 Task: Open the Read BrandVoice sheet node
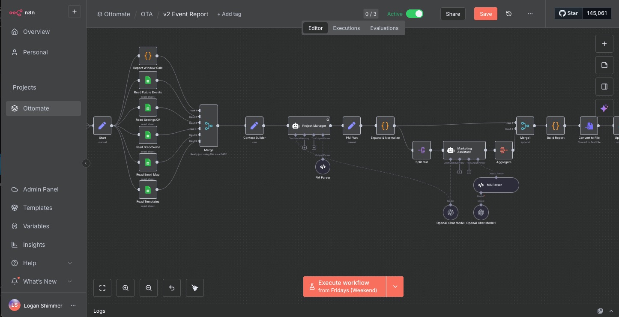click(x=148, y=135)
